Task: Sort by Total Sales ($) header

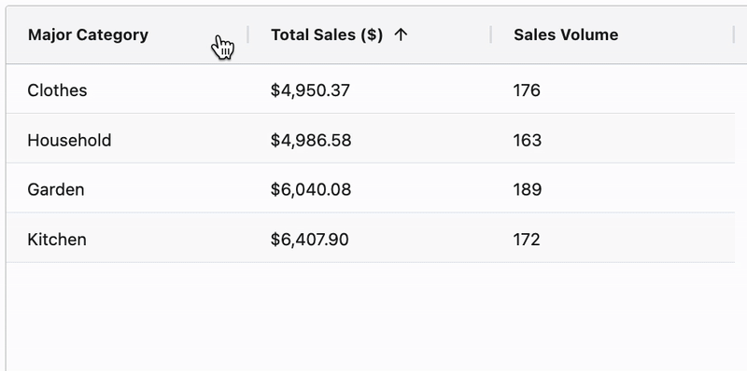Action: pos(327,34)
